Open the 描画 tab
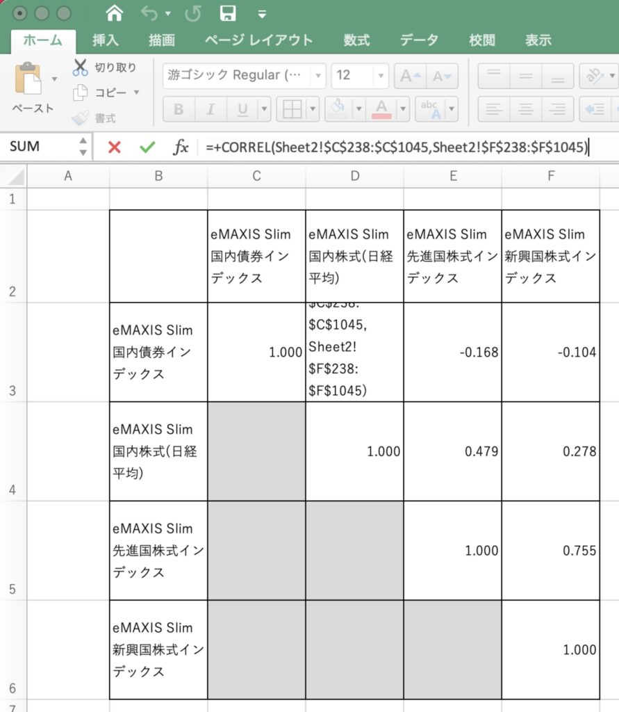 pyautogui.click(x=162, y=40)
